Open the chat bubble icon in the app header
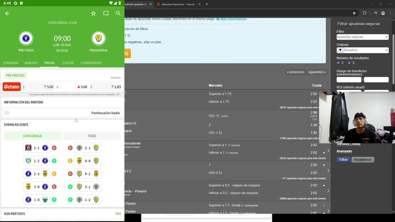Screen dimensions: 395x222 pyautogui.click(x=106, y=14)
